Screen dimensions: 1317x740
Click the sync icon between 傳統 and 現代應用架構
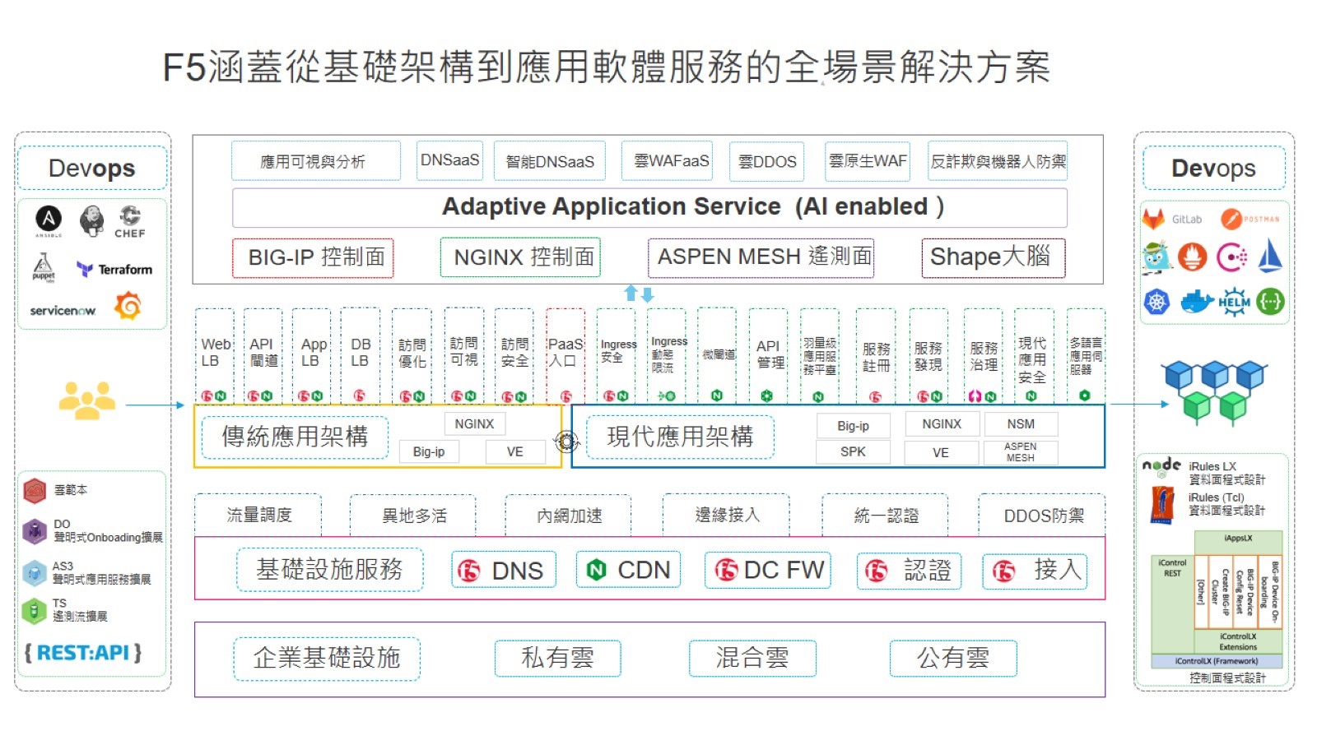[566, 442]
